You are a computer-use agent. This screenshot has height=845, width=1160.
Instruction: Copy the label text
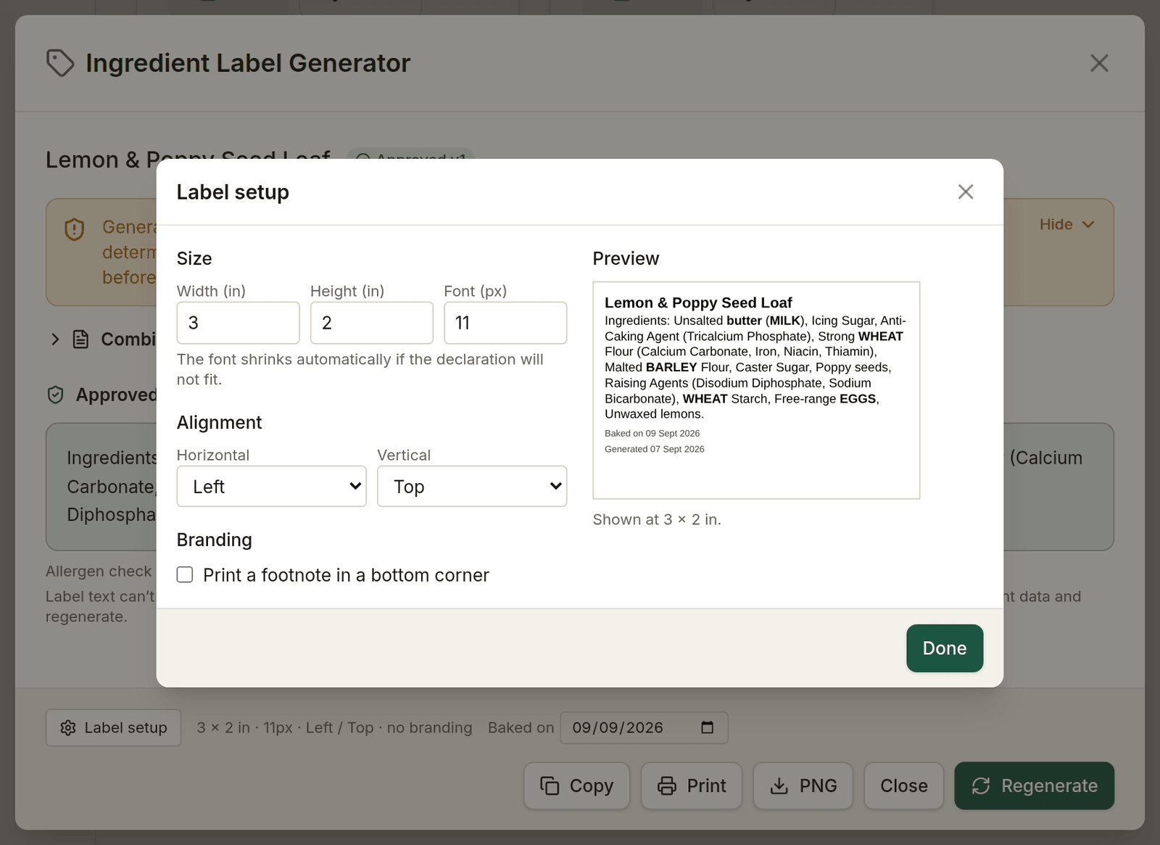[x=576, y=786]
